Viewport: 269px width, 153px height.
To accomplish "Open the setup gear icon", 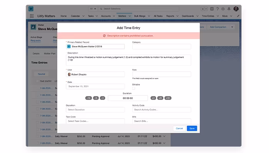I will tap(223, 9).
